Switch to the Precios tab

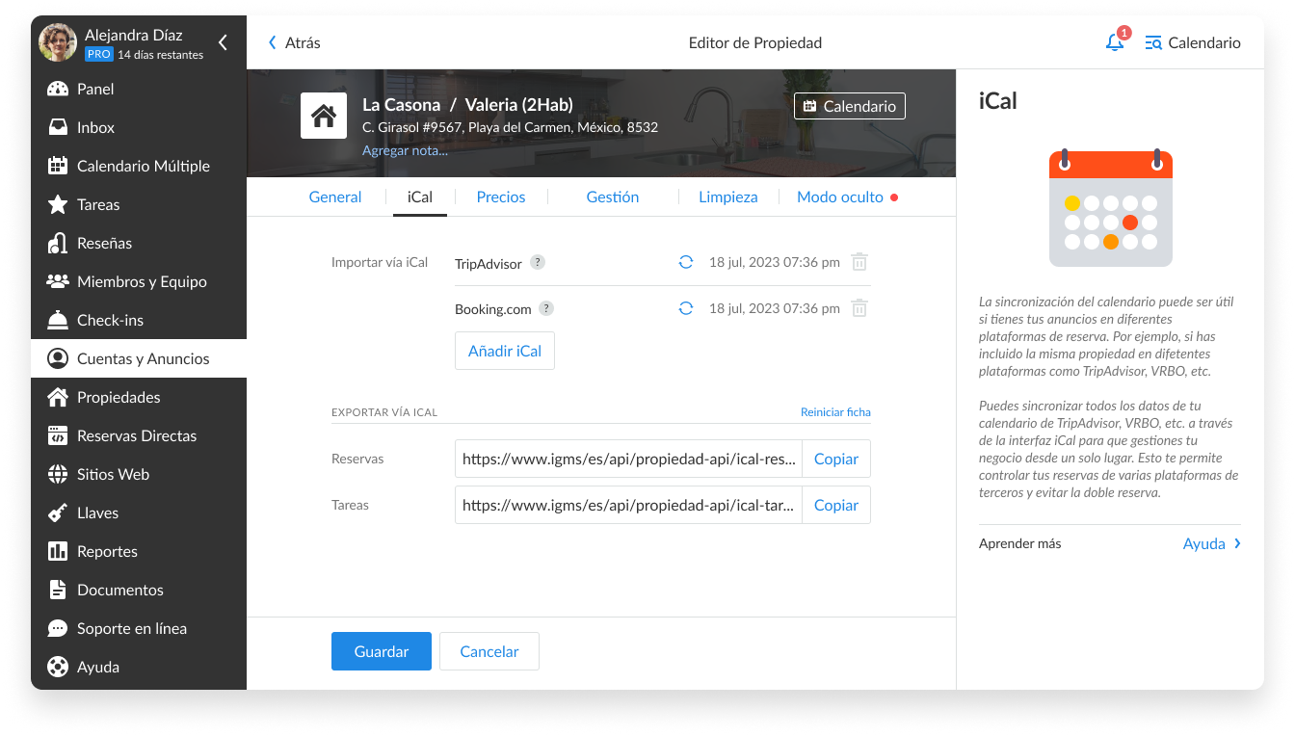tap(501, 197)
